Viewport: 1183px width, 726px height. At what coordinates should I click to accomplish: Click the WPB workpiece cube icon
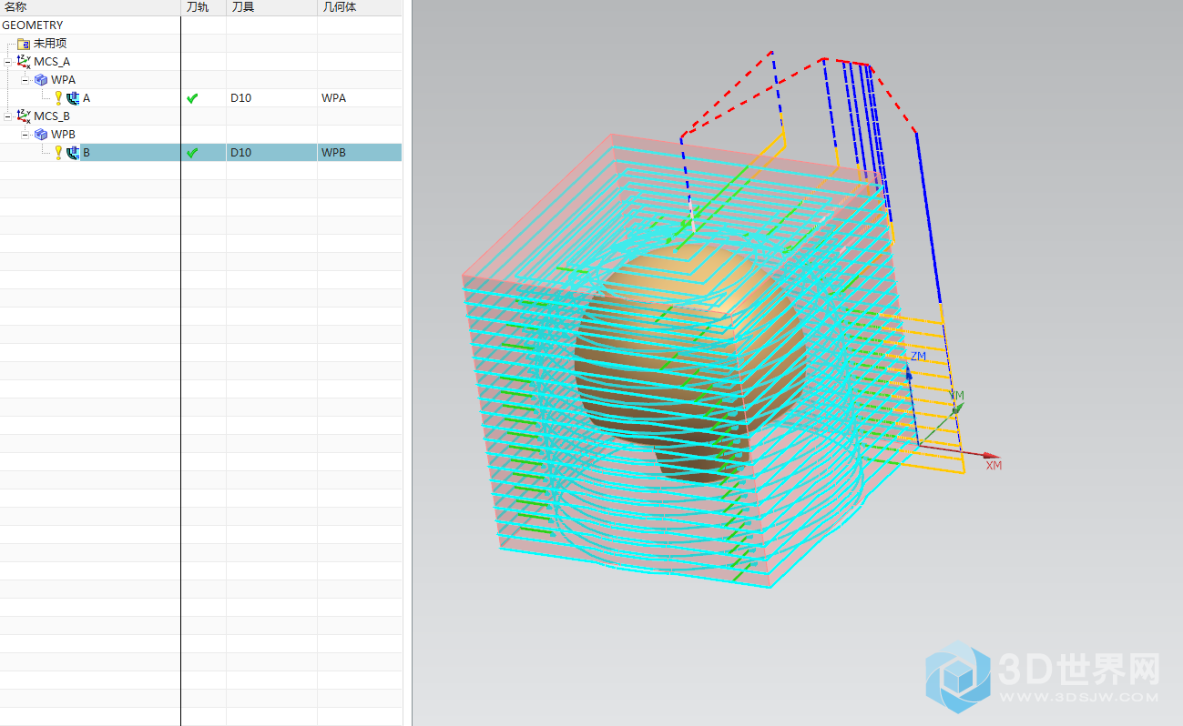(x=41, y=135)
